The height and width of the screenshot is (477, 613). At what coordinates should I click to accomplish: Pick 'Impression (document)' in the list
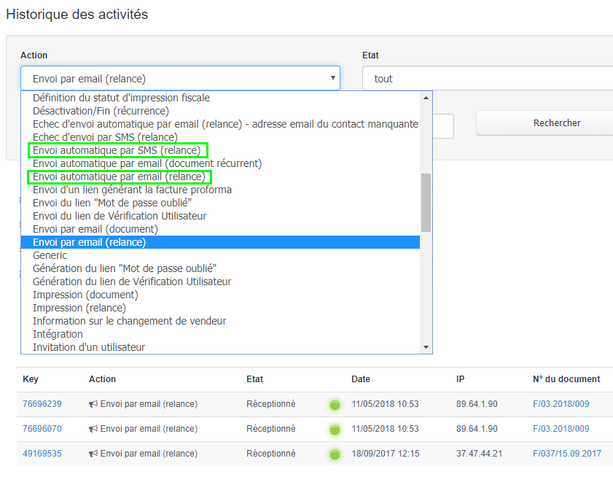tap(85, 295)
